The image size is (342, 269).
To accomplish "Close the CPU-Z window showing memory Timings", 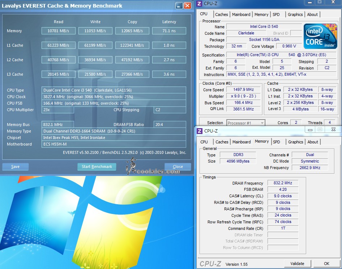I will [333, 130].
